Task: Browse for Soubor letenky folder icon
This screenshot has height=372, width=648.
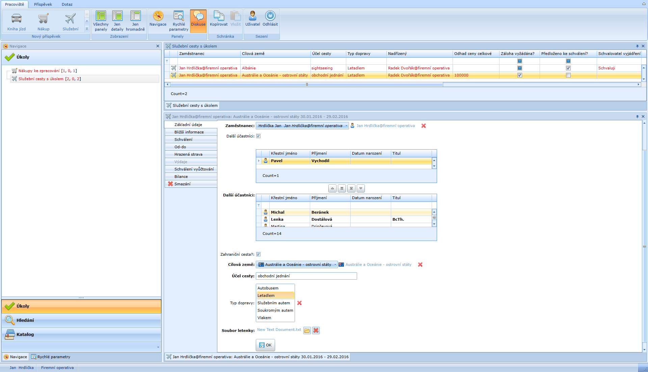Action: [307, 331]
